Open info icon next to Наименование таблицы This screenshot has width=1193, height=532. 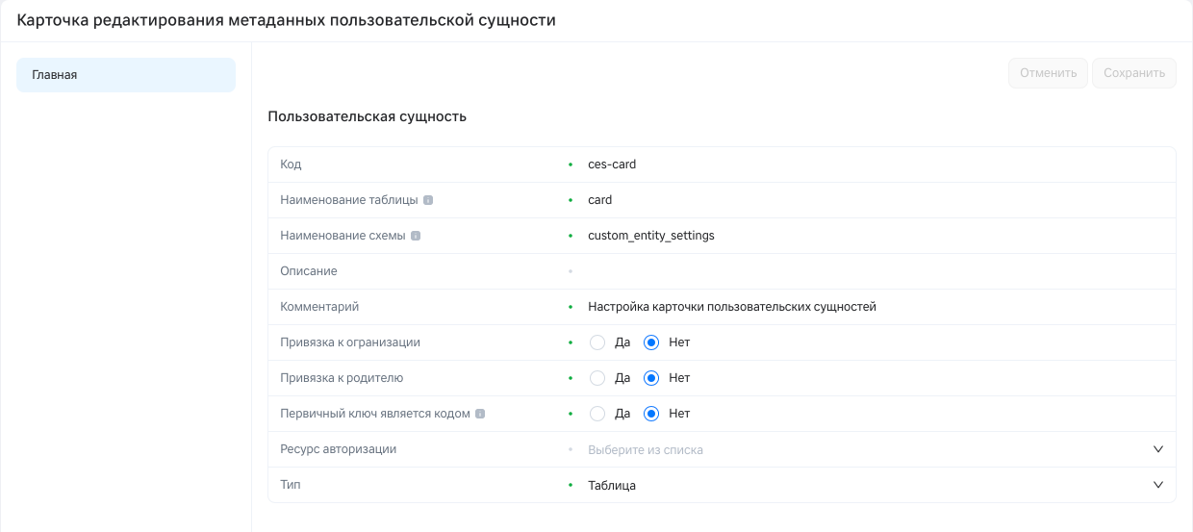tap(428, 201)
